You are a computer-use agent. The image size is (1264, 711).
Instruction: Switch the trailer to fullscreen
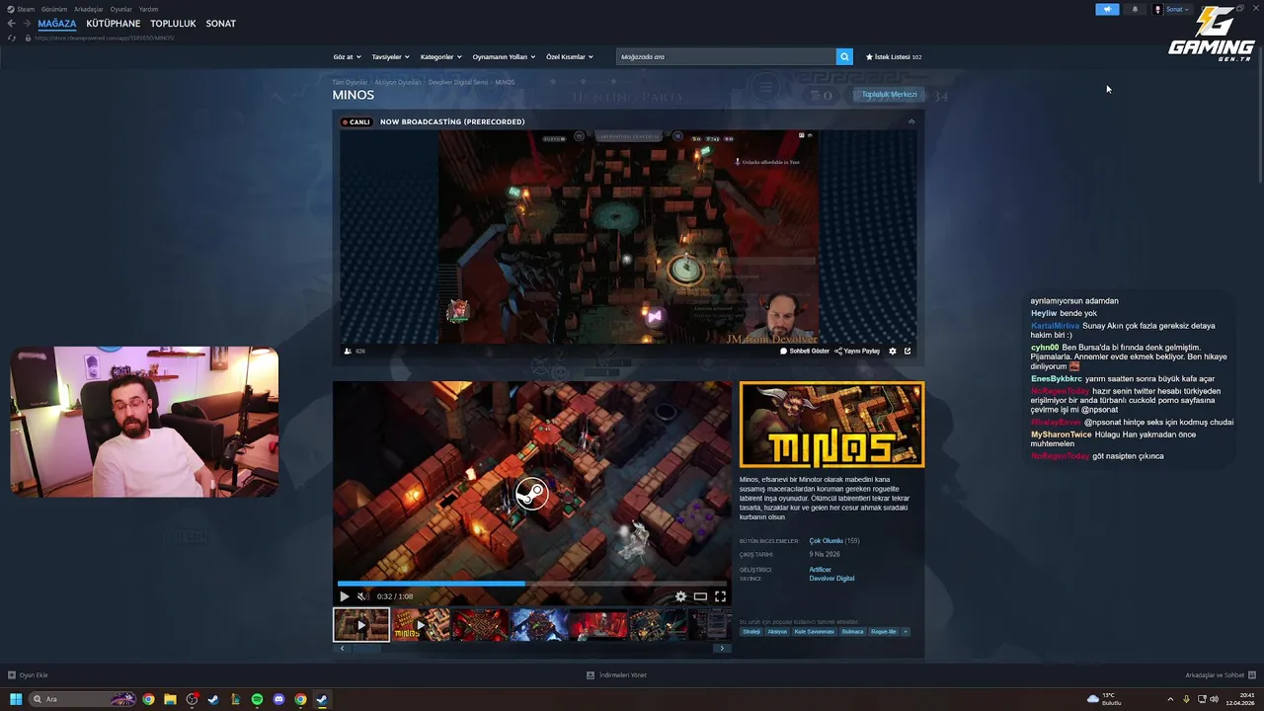pos(720,595)
